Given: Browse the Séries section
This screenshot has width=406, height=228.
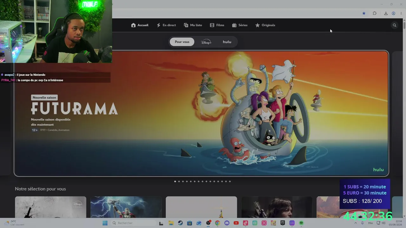Looking at the screenshot, I should click(x=240, y=25).
